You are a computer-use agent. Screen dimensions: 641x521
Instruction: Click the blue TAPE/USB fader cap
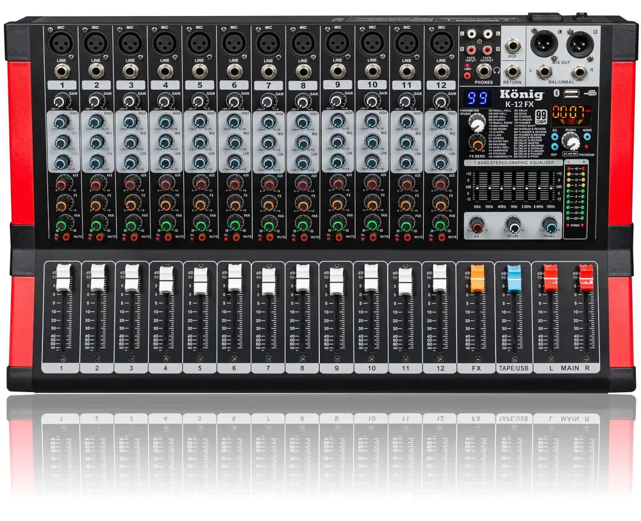click(x=513, y=280)
